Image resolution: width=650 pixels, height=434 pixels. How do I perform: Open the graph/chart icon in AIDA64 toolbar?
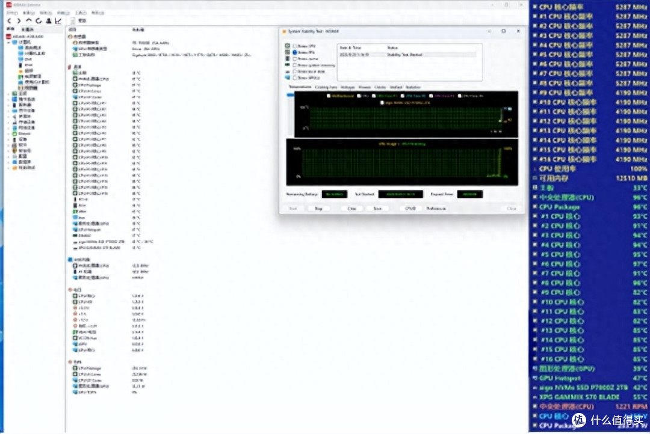point(58,20)
